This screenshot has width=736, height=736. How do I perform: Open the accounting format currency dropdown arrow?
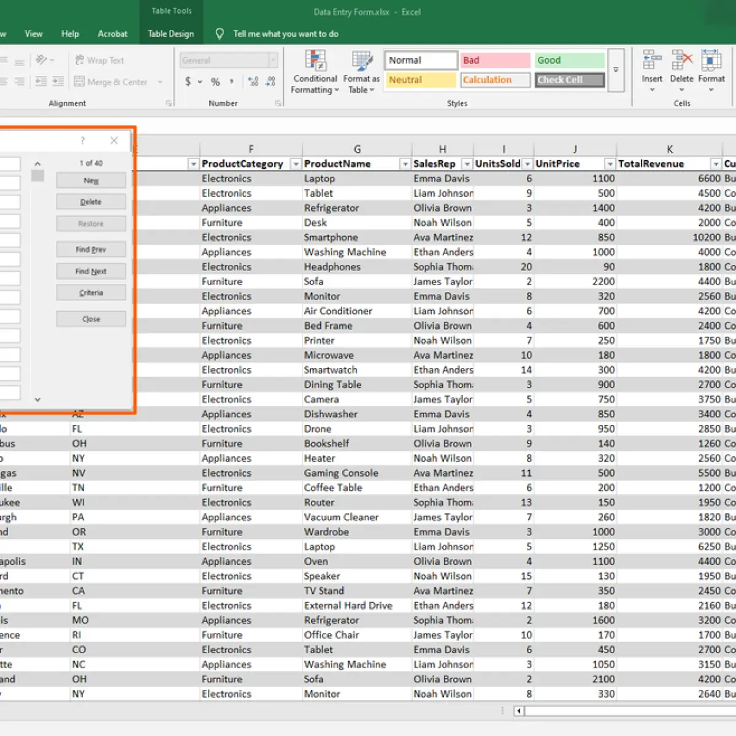tap(200, 82)
